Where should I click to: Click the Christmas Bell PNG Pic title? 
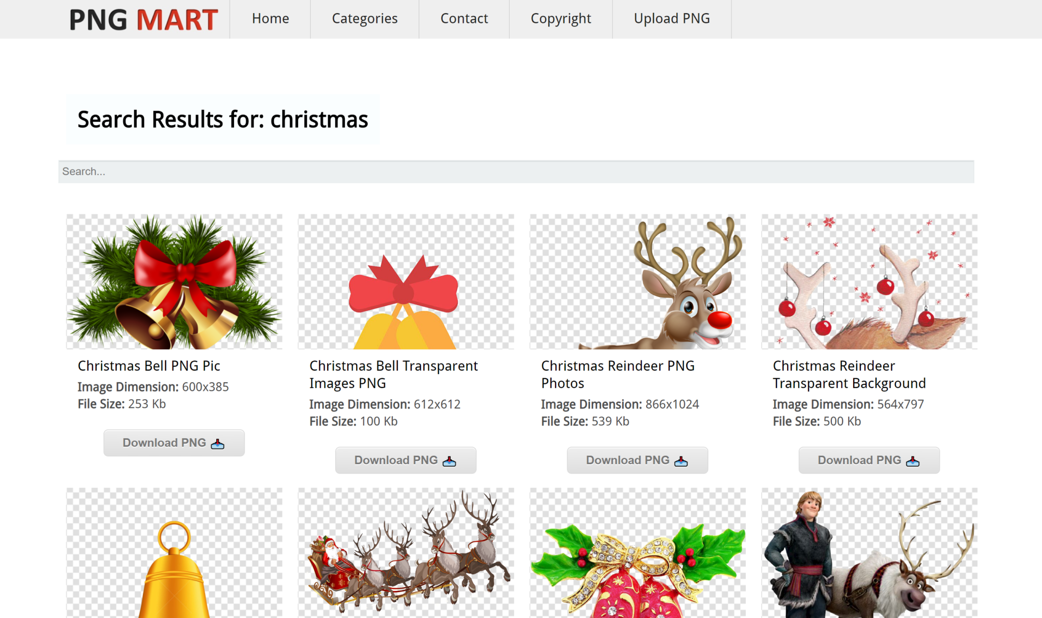point(149,366)
